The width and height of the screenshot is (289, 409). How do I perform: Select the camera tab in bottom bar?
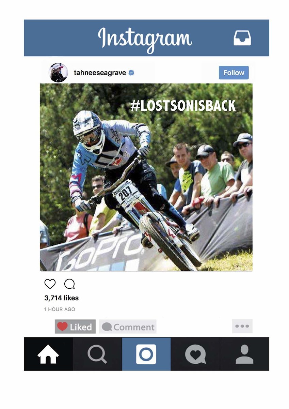tap(146, 354)
